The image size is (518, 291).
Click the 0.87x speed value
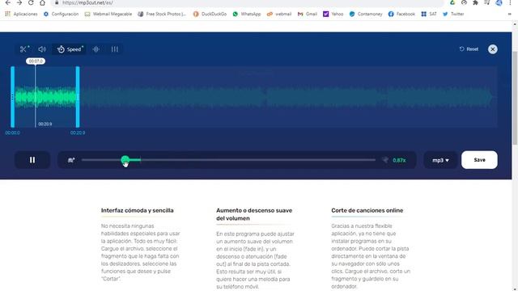click(x=399, y=160)
